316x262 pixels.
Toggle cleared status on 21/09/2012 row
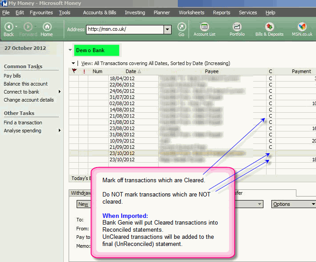[x=271, y=147]
